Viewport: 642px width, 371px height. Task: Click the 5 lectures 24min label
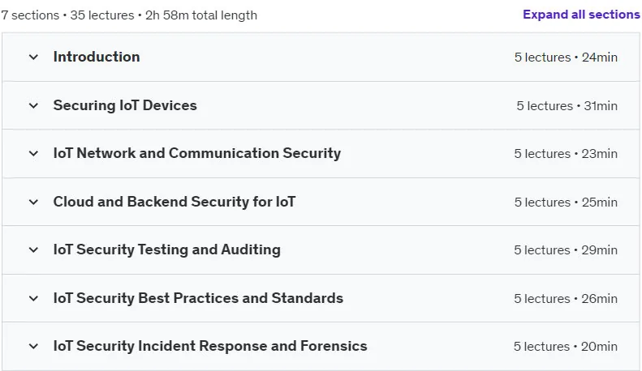click(566, 58)
